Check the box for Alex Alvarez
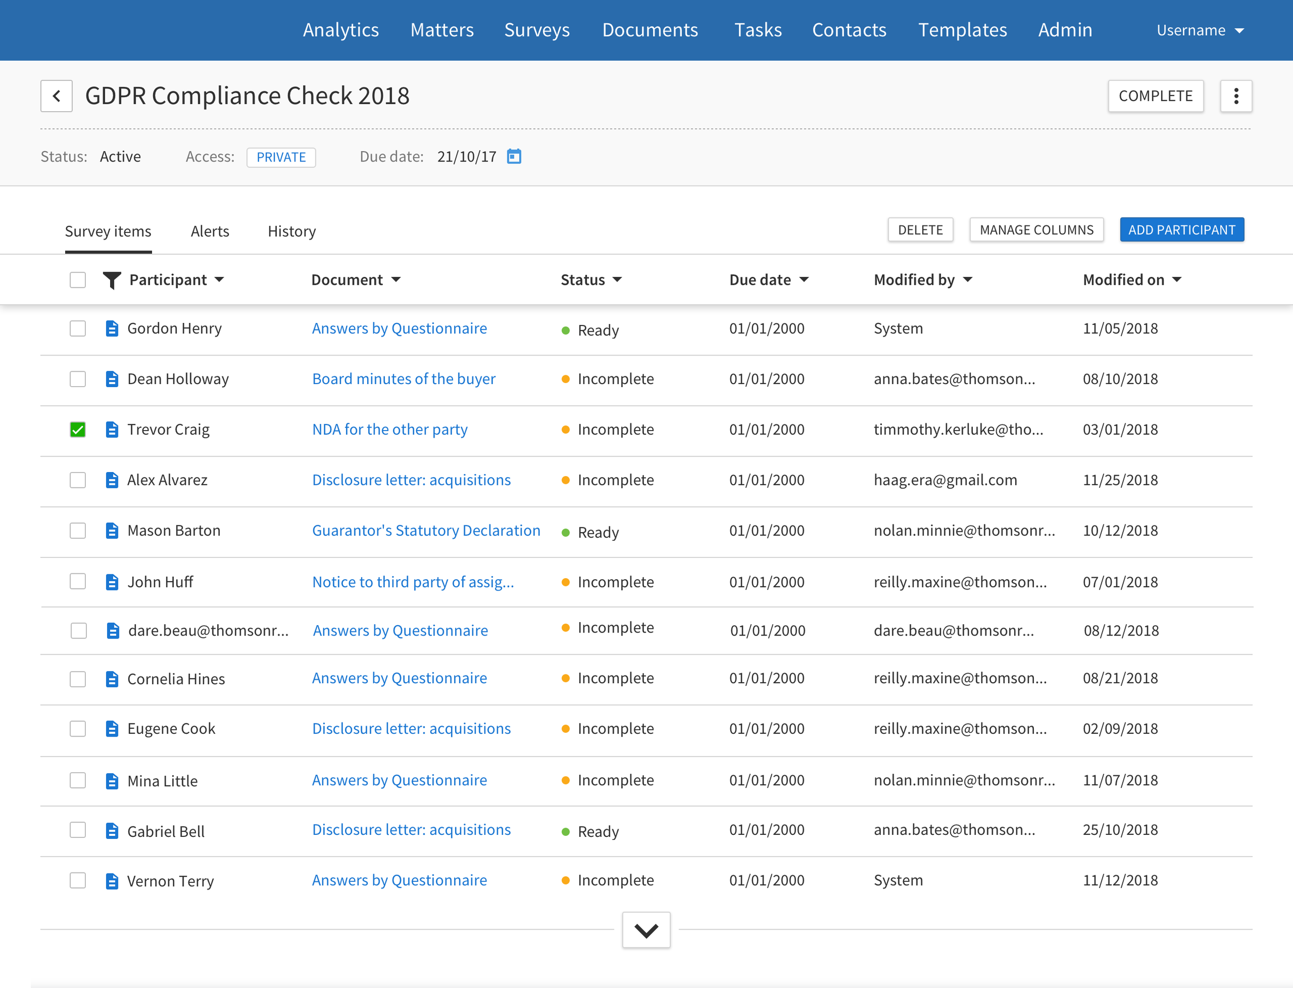This screenshot has height=988, width=1293. tap(78, 480)
